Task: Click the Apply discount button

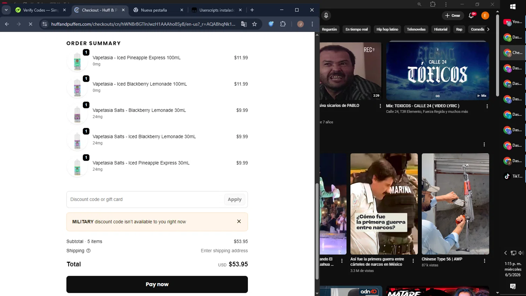Action: coord(235,200)
